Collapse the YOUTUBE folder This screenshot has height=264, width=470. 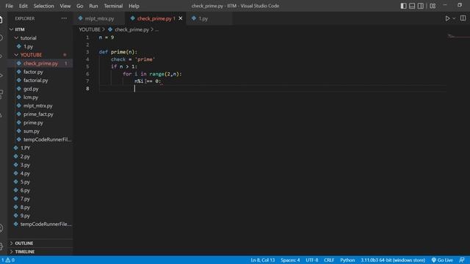pyautogui.click(x=31, y=55)
